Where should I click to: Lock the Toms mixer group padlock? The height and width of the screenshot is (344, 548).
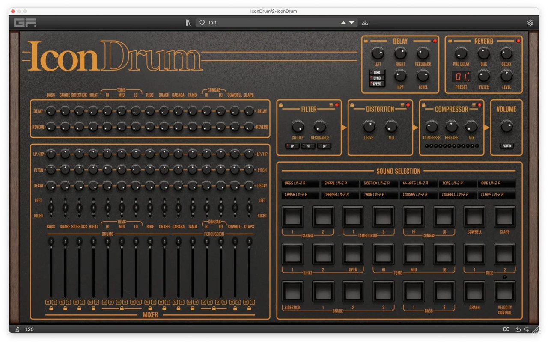[x=122, y=308]
